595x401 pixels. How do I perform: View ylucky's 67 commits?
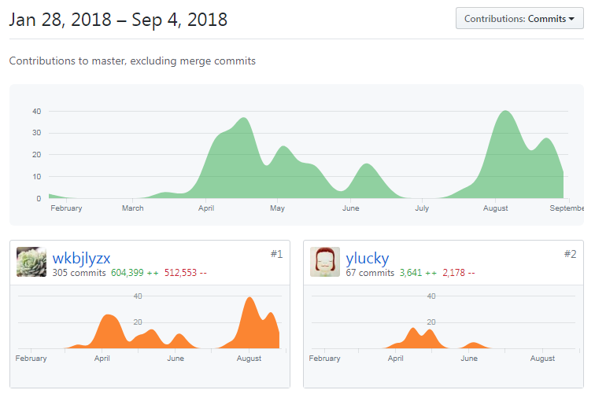point(370,273)
